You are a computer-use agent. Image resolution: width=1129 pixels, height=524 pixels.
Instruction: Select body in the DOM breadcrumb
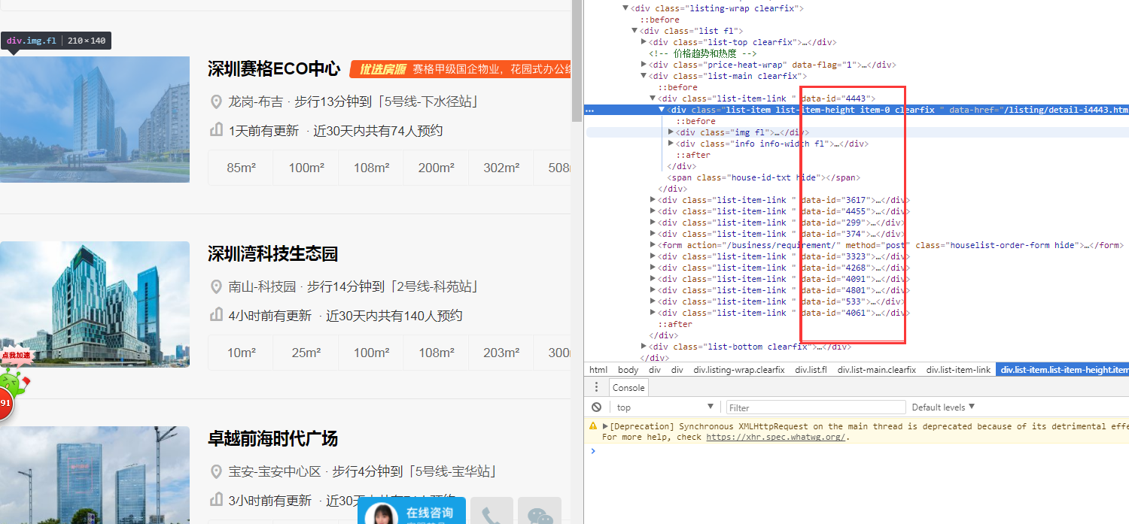coord(628,370)
